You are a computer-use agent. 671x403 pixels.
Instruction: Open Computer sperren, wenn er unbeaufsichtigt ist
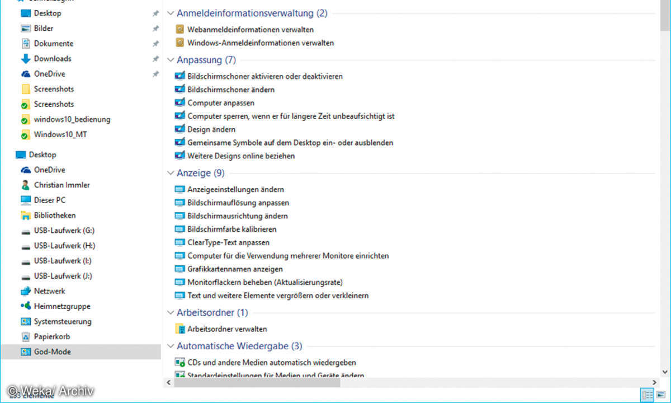point(291,116)
